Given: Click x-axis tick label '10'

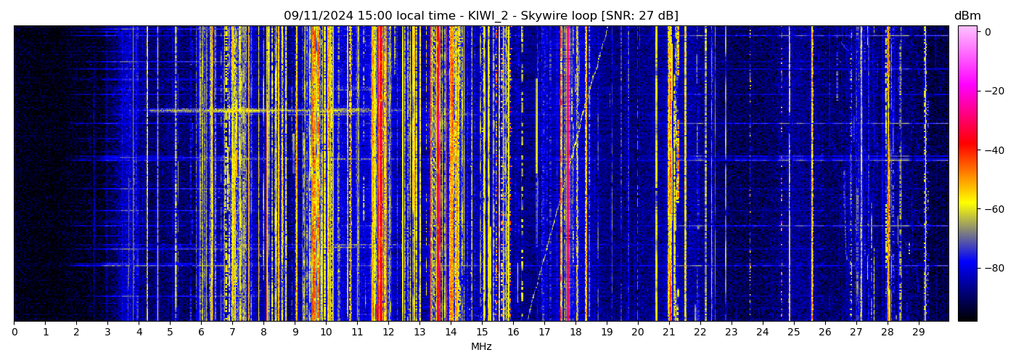Looking at the screenshot, I should (x=326, y=333).
